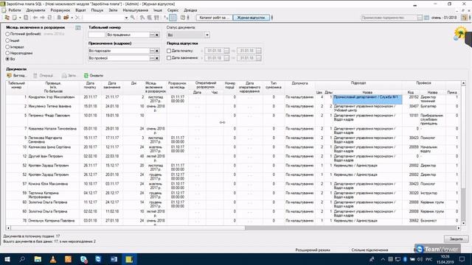Click the horizontal scrollbar left arrow
The image size is (472, 265).
(x=8, y=228)
